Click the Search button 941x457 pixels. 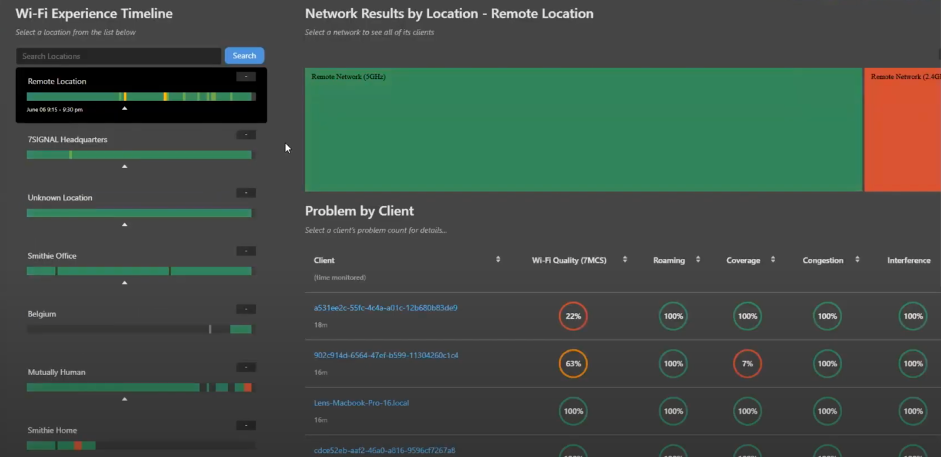[244, 56]
